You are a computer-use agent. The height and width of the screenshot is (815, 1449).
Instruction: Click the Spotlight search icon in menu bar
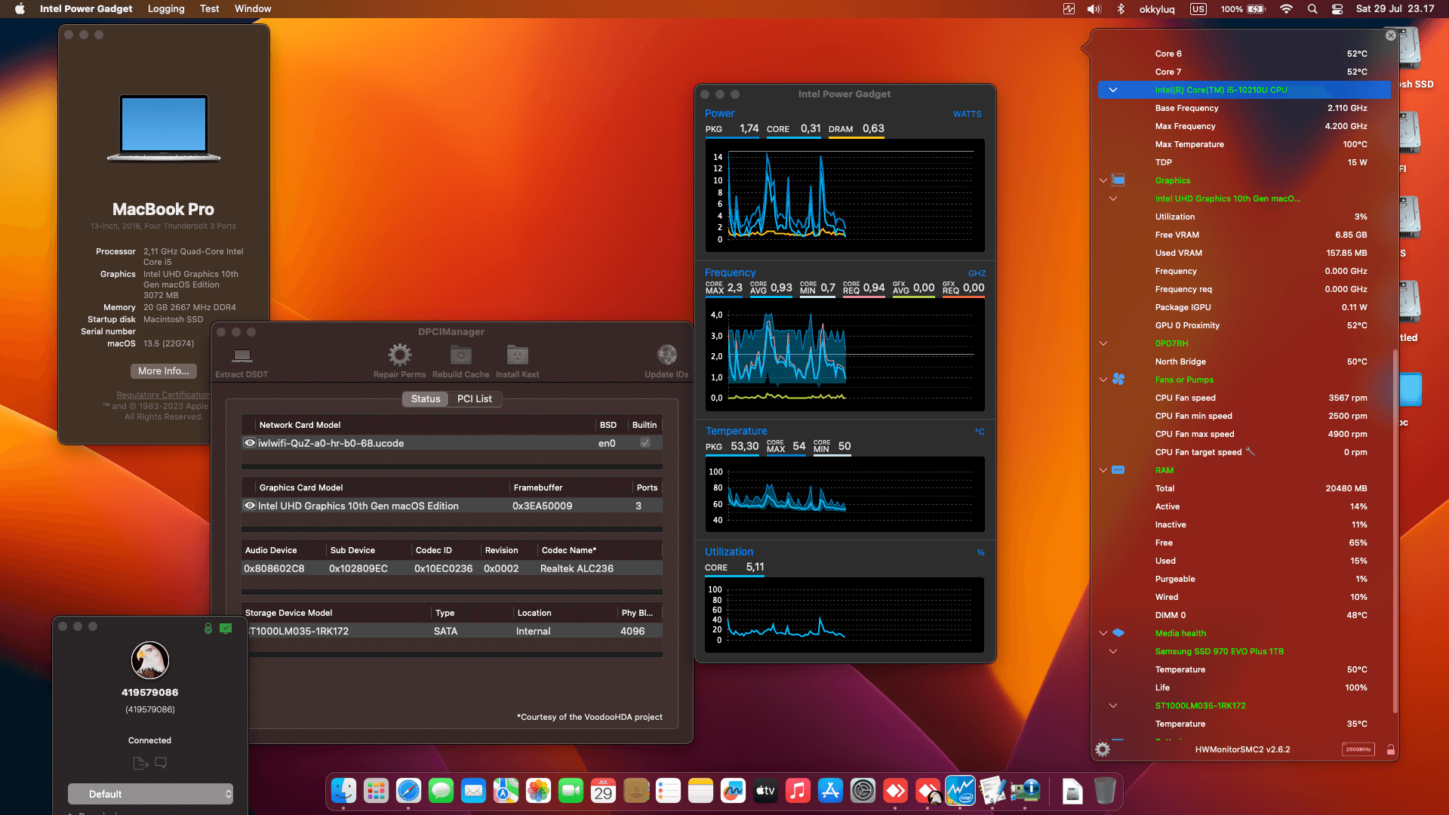click(x=1312, y=9)
